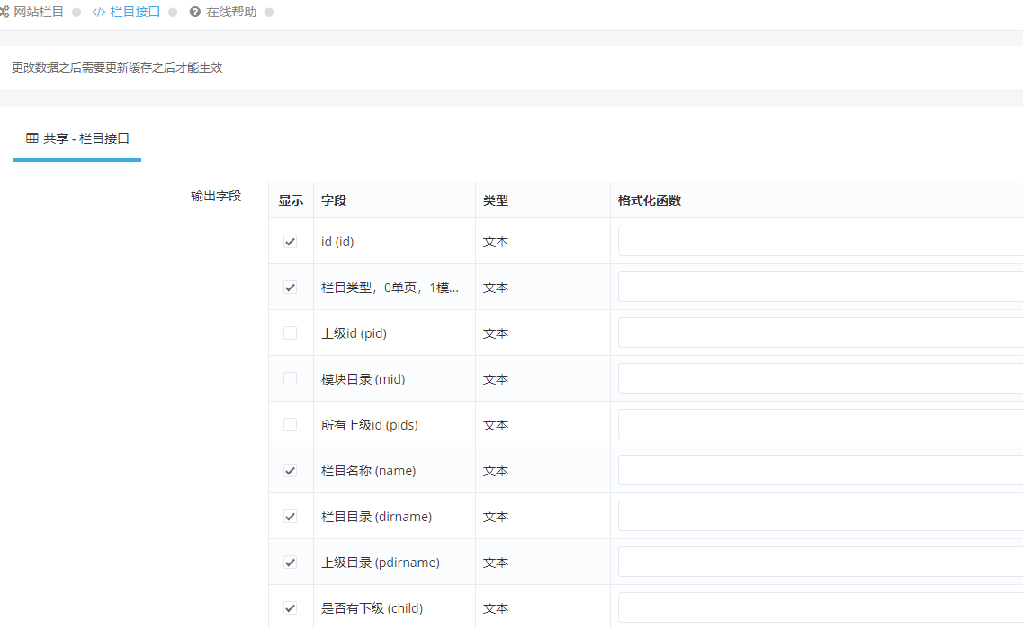Click the 更改数据之后需要更新缓存之后才能生效 notice text
Screen dimensions: 1023x629
118,67
